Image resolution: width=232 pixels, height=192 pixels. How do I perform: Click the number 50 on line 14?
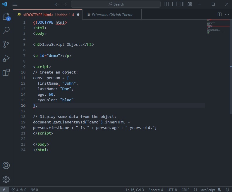click(x=51, y=95)
